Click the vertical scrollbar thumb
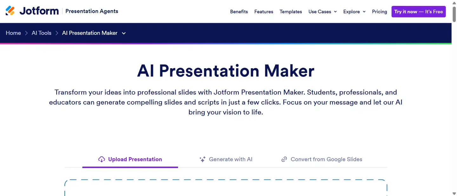Screen dimensions: 457x196 (x=454, y=14)
